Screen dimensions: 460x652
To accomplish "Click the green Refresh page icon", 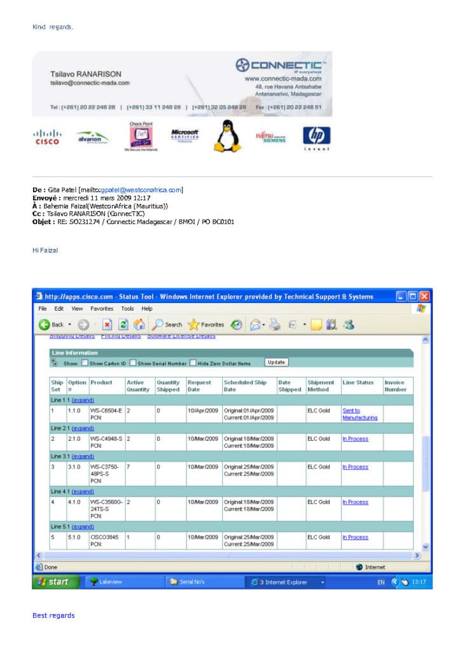I will point(123,325).
